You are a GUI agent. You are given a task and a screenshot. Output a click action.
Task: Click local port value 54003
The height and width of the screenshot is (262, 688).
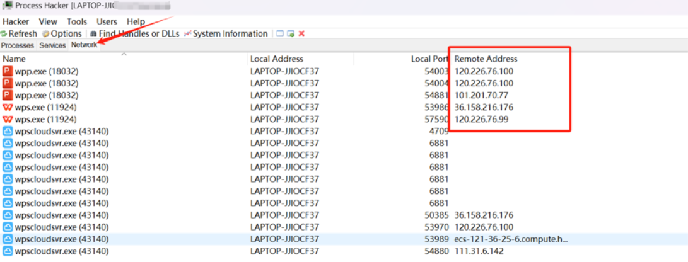click(436, 71)
